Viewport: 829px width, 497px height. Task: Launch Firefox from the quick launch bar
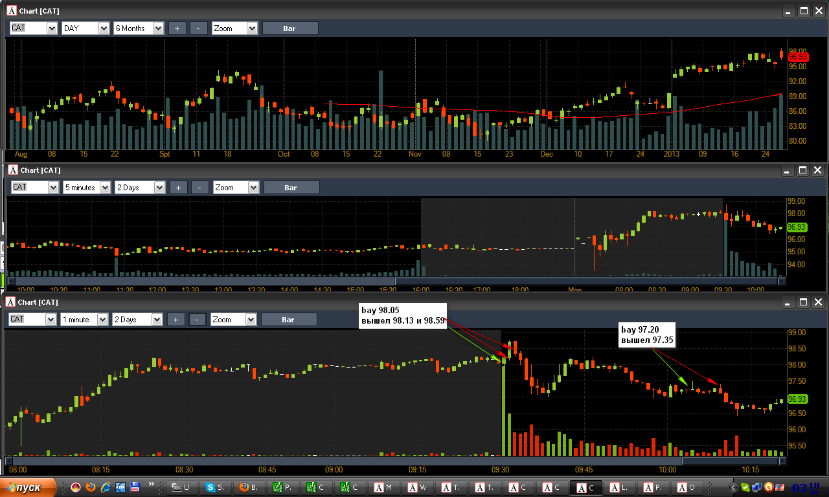[x=90, y=487]
